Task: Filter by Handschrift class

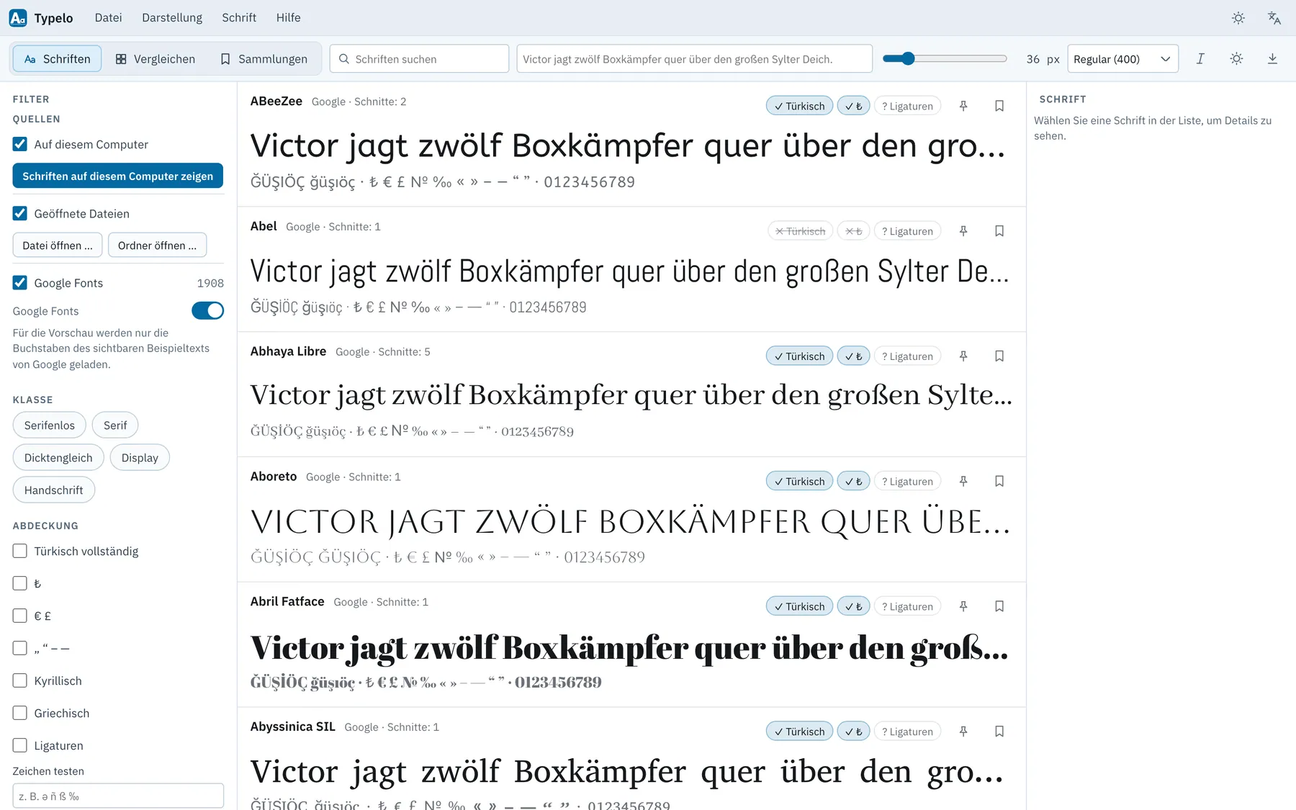Action: click(54, 490)
